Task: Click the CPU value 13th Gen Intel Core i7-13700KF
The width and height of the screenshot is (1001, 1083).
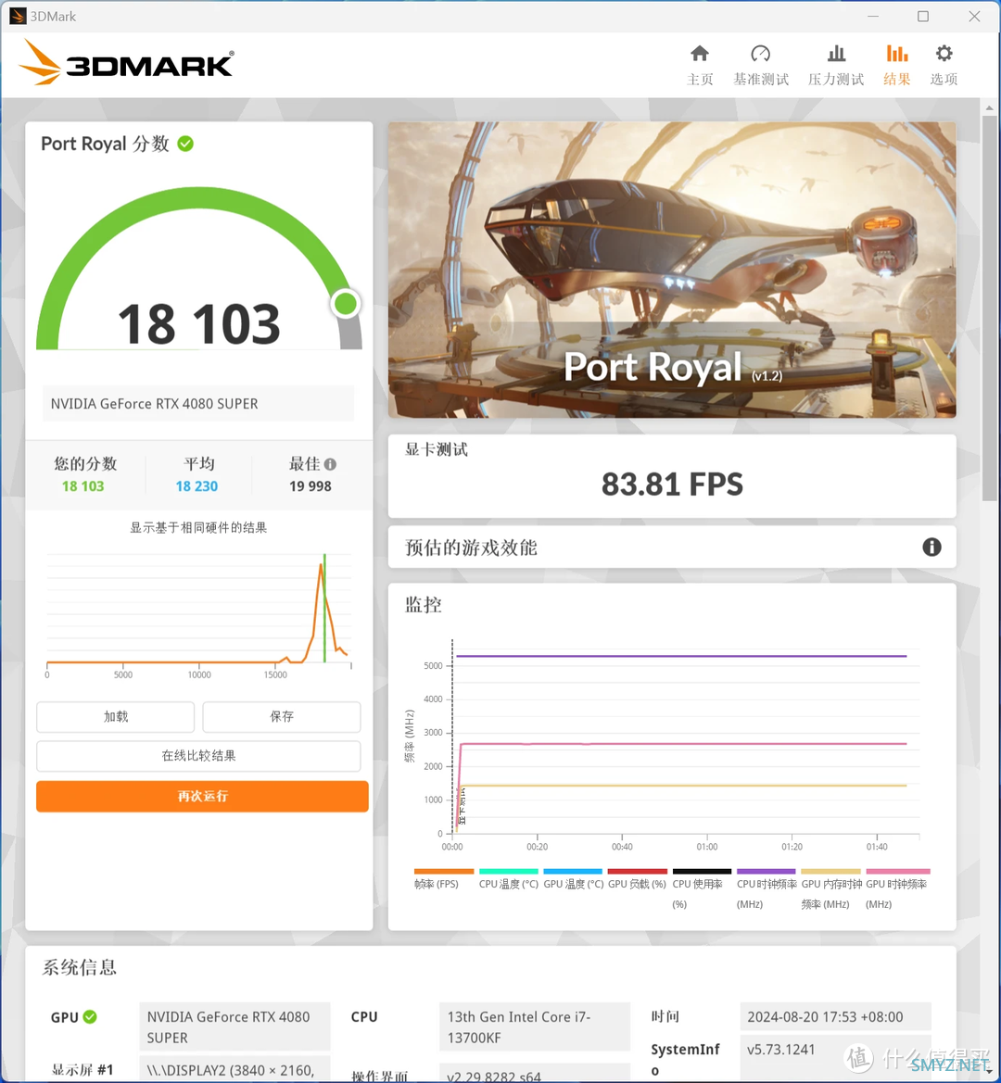Action: 534,1026
